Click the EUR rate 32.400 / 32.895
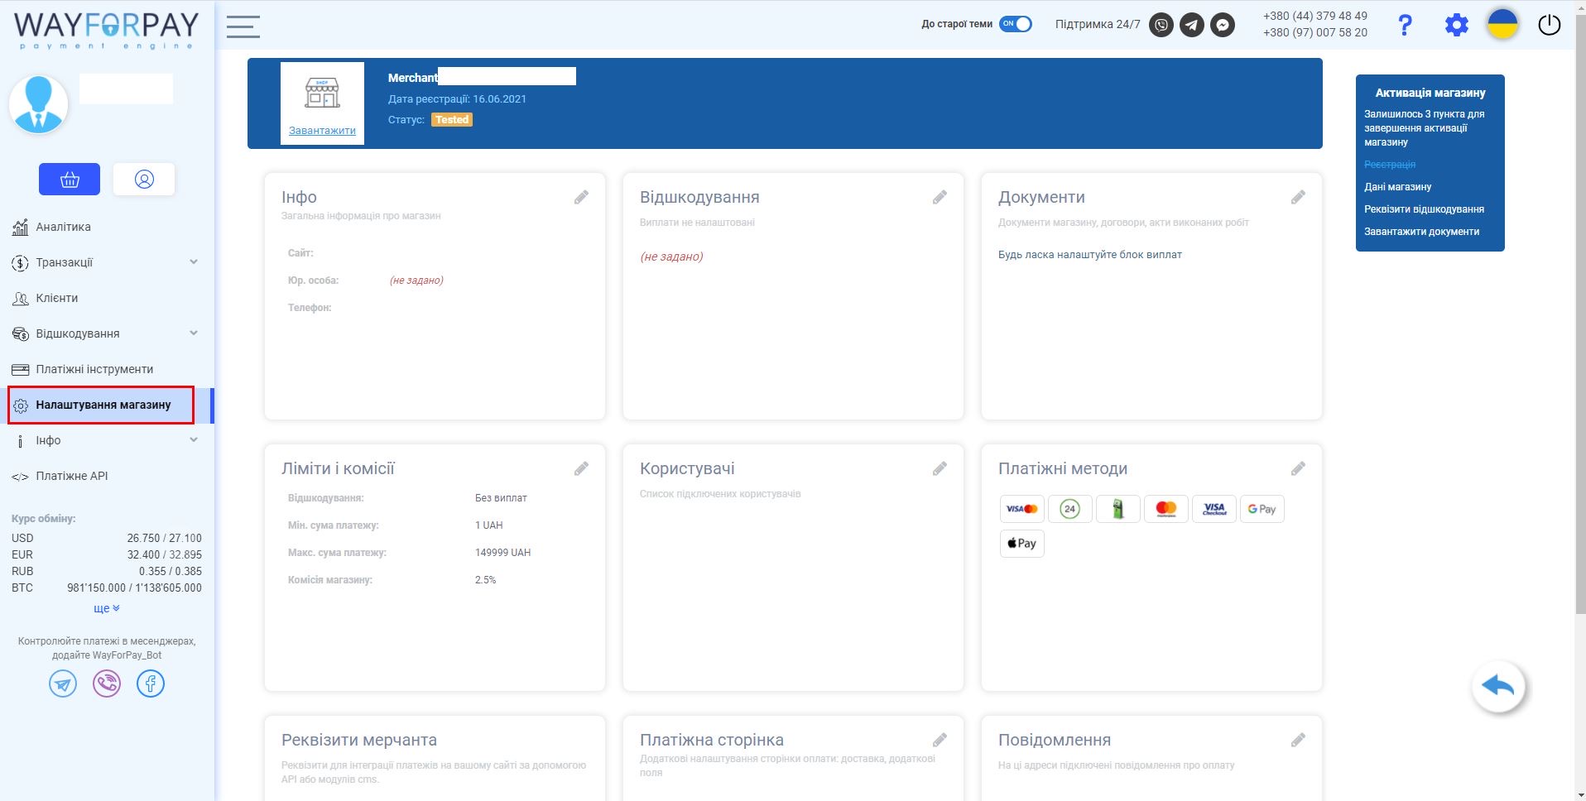Image resolution: width=1586 pixels, height=801 pixels. click(x=164, y=554)
